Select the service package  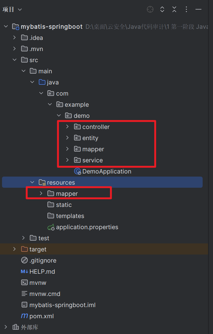click(x=92, y=160)
